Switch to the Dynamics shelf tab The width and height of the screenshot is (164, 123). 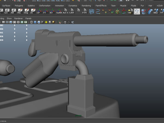73,6
